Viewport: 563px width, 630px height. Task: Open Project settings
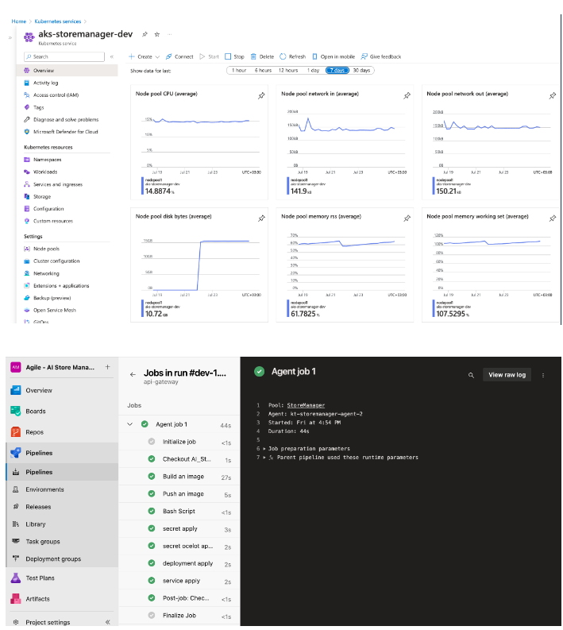pyautogui.click(x=48, y=622)
